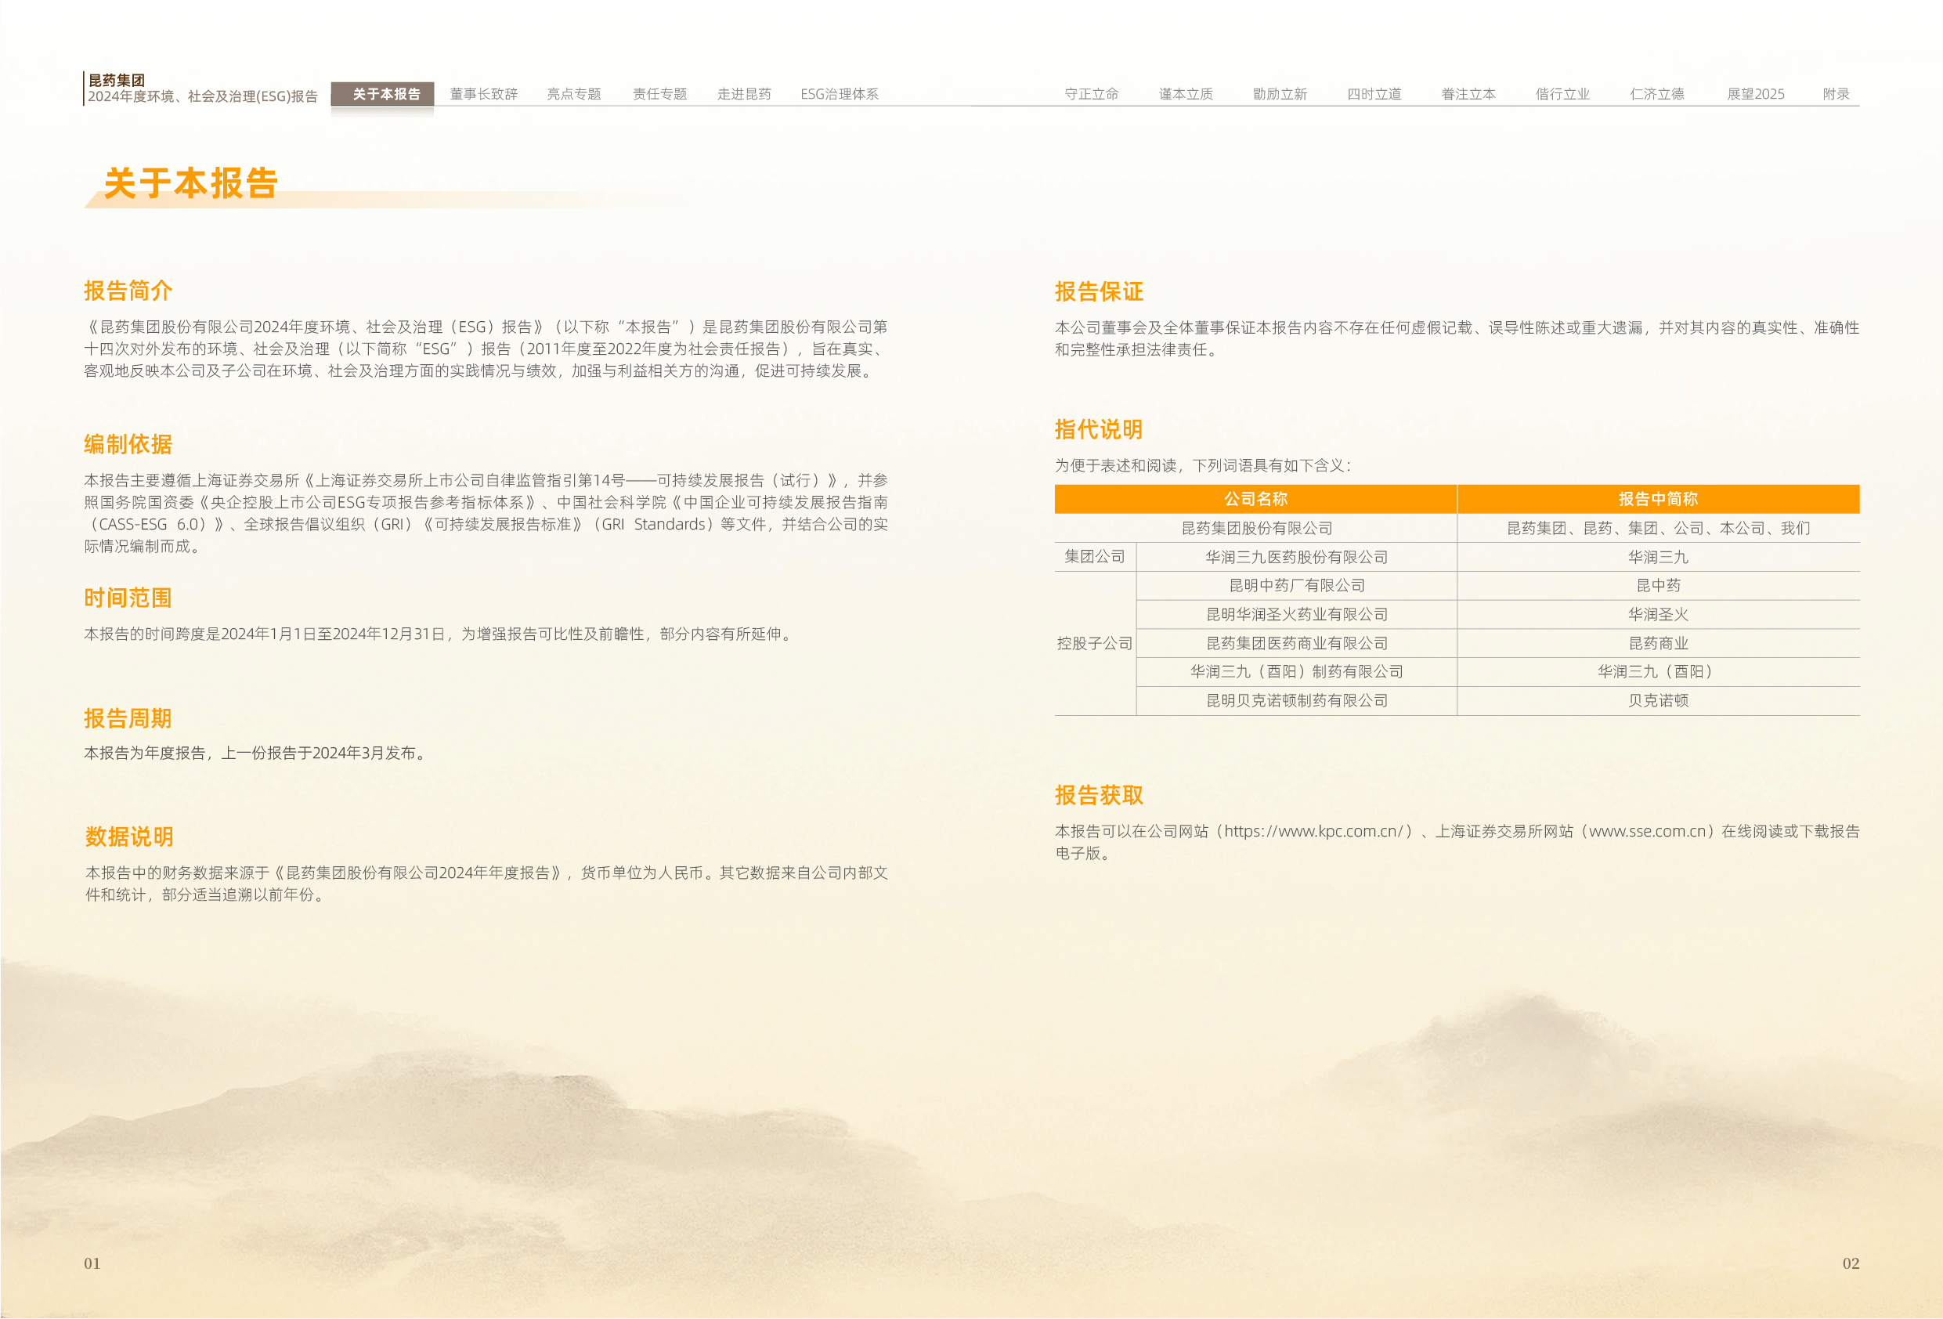
Task: Select the 报告周期 heading
Action: [x=128, y=717]
